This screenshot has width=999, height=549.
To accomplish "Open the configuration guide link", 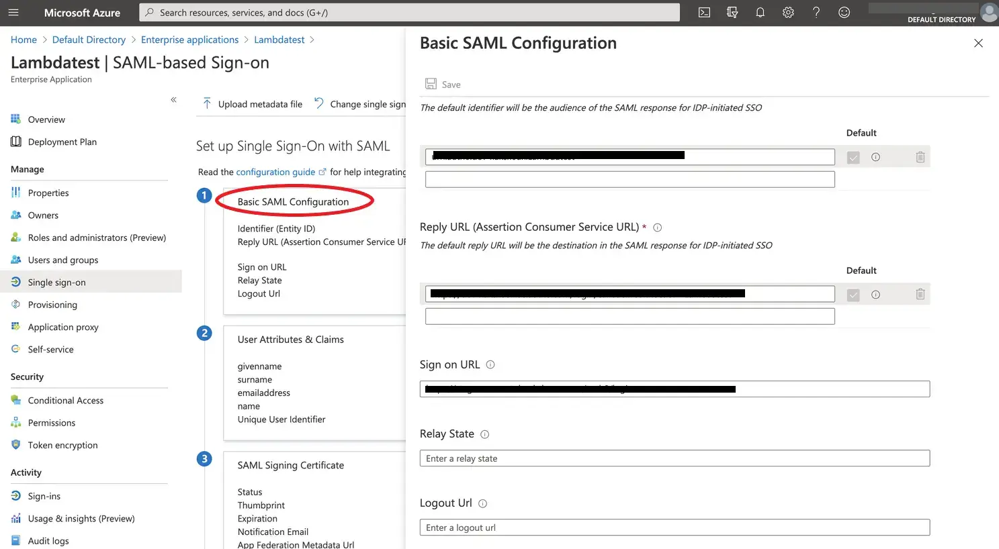I will [276, 171].
